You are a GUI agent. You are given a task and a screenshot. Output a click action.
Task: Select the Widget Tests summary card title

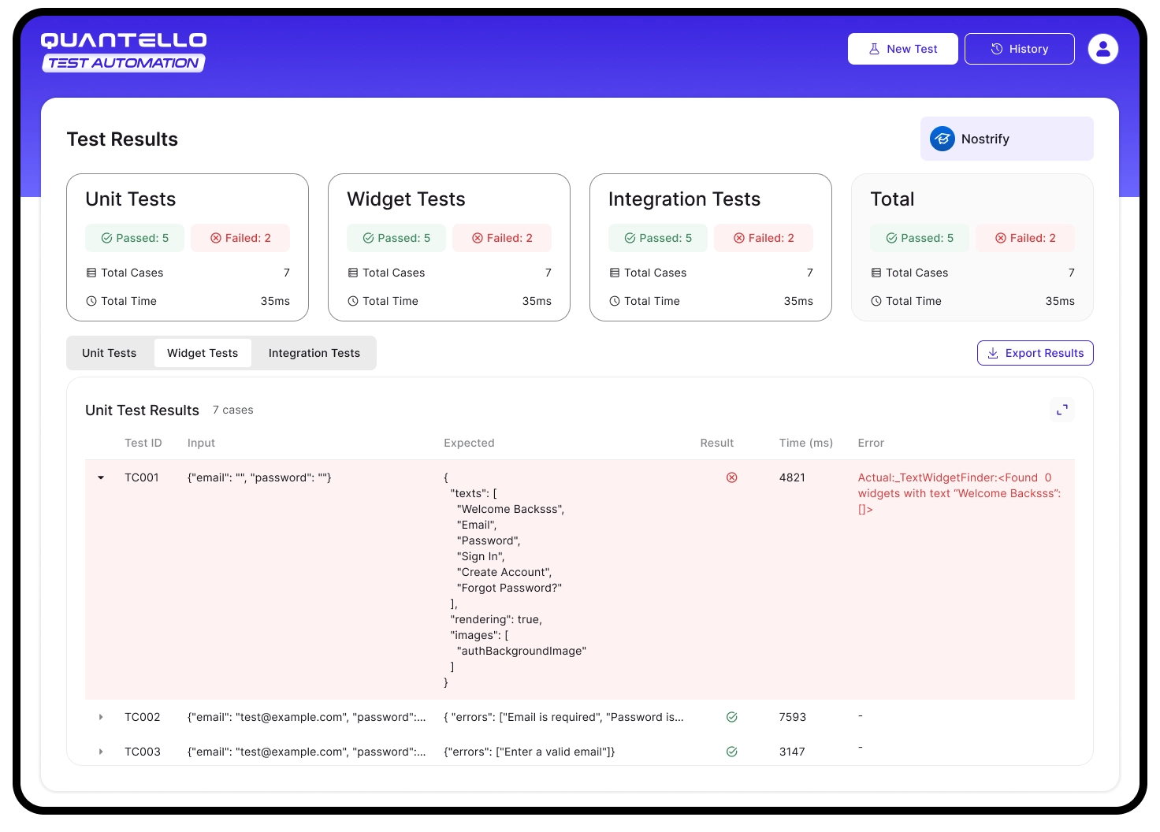coord(406,199)
